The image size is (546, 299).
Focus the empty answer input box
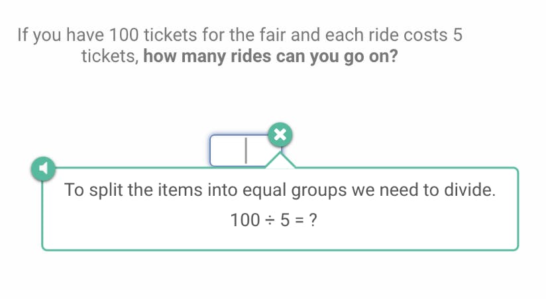coord(237,150)
